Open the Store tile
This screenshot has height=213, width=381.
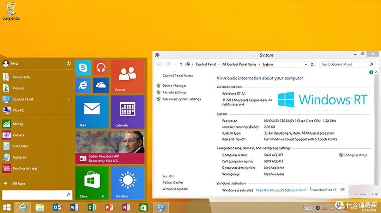tap(92, 183)
